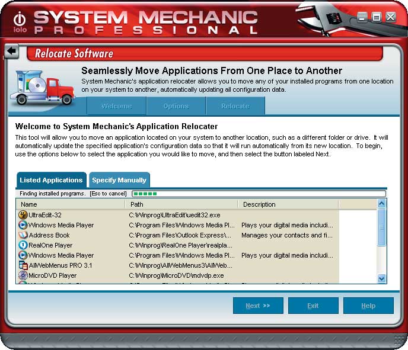
Task: Click the MicroDVD mdvdp.exe path cell
Action: pos(176,275)
